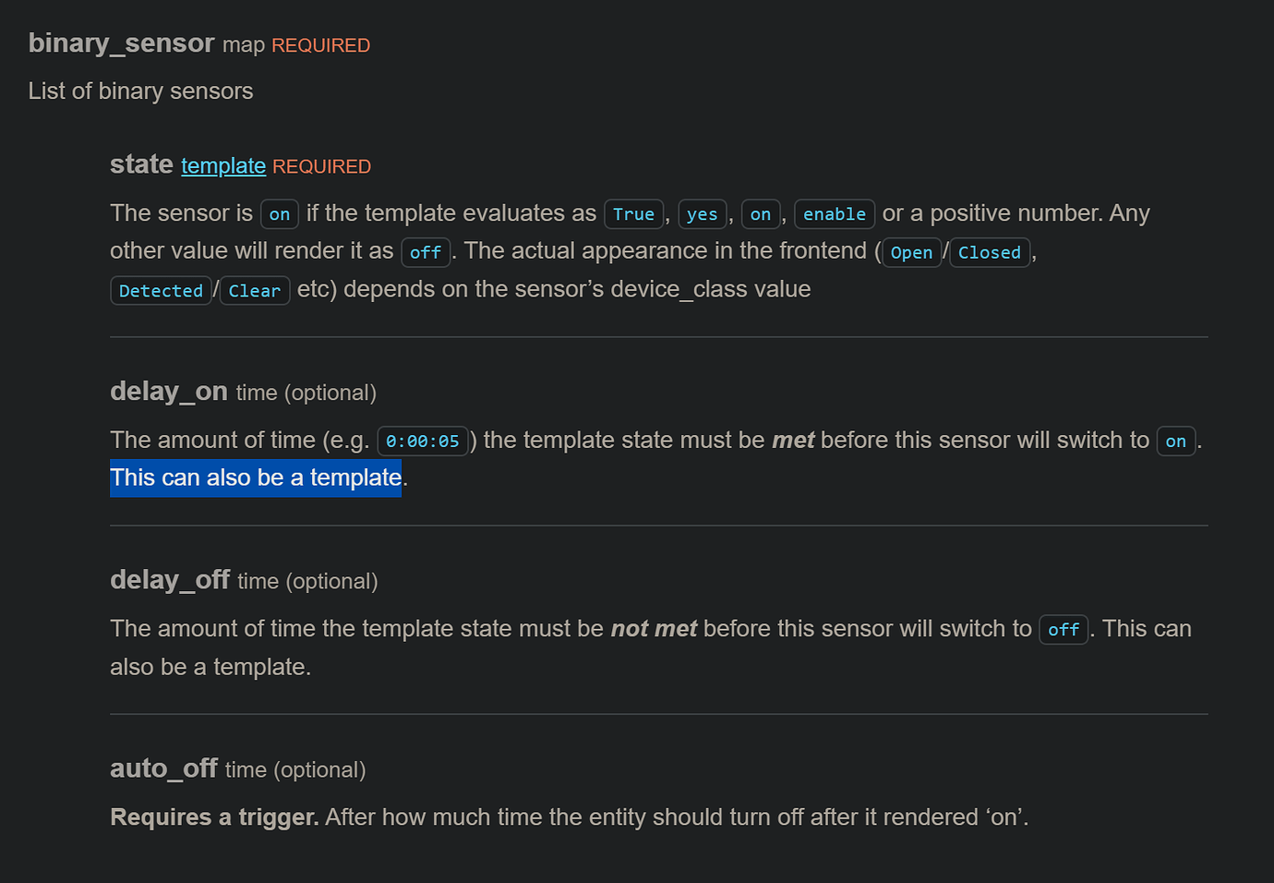
Task: Open the template documentation link
Action: [x=222, y=166]
